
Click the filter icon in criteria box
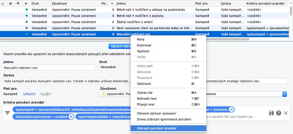[7, 113]
